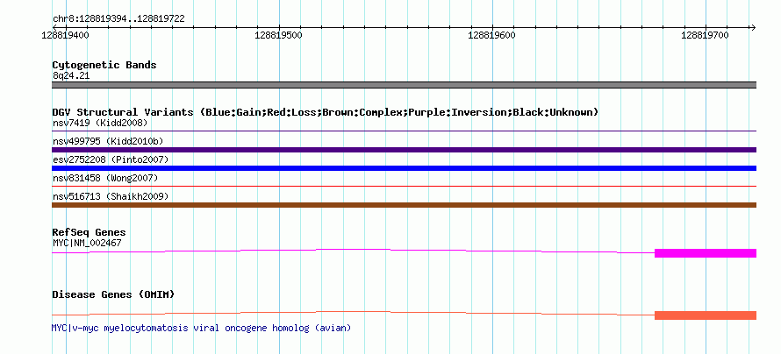The height and width of the screenshot is (354, 781).
Task: Click the nsv7419 (Kidd2008) label
Action: 100,123
